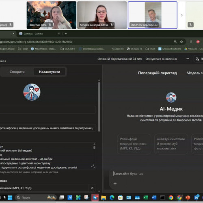Open the Snipping Tool from taskbar
This screenshot has height=203, width=203.
[86, 198]
